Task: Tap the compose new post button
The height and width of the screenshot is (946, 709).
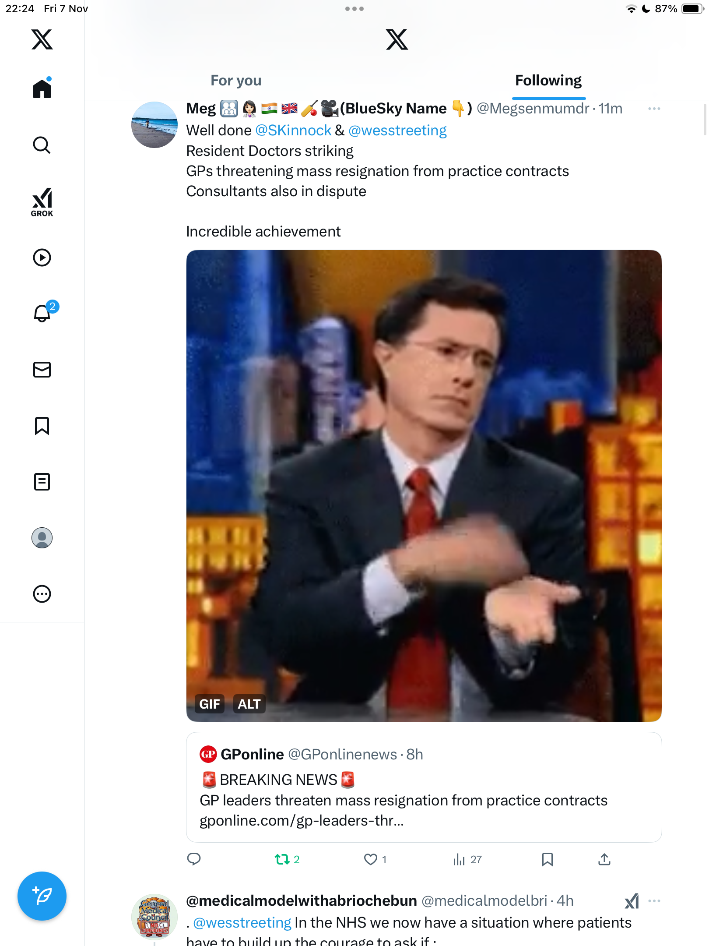Action: [x=42, y=896]
